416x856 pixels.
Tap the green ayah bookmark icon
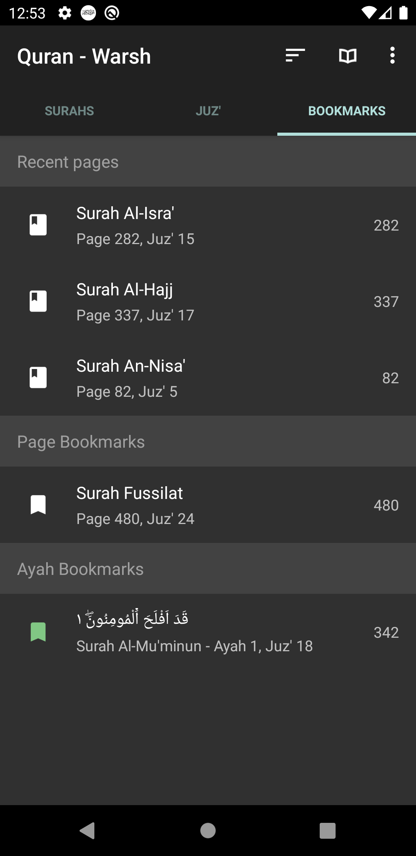tap(38, 632)
